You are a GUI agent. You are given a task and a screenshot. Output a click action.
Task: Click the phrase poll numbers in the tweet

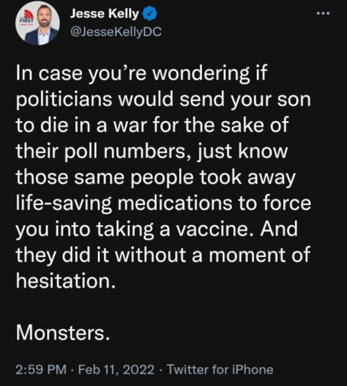pos(124,152)
